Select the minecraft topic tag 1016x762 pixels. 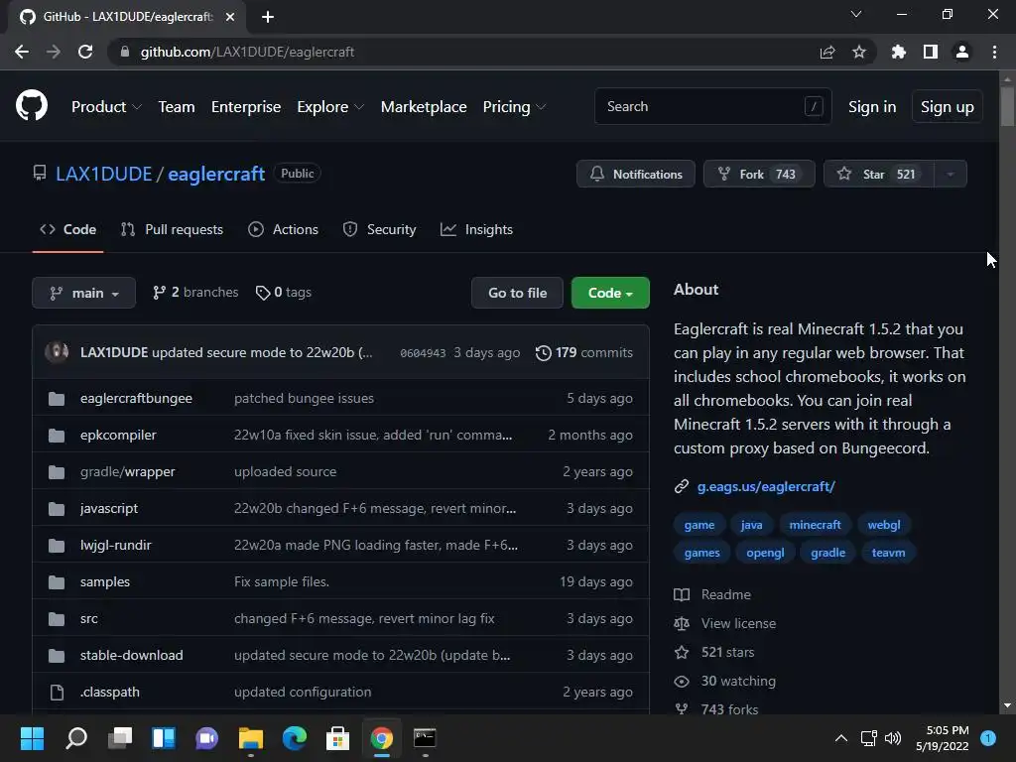coord(815,525)
